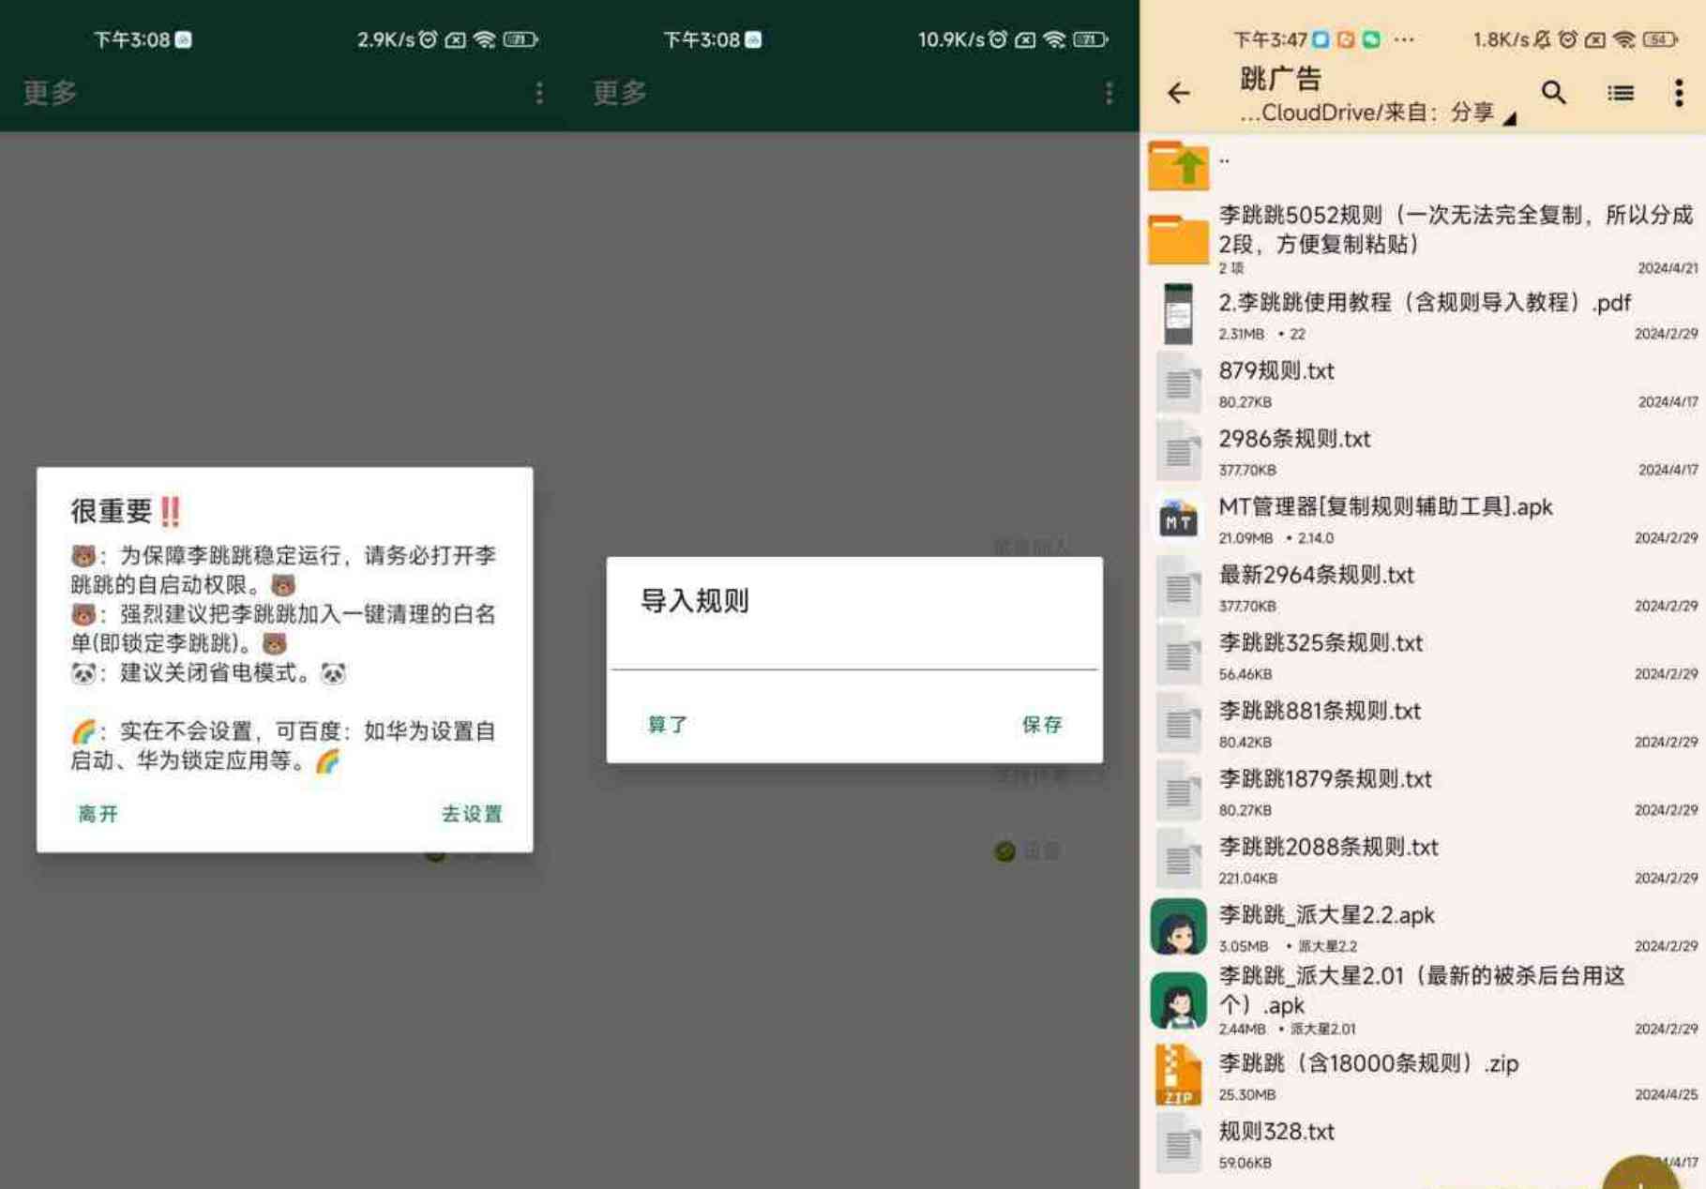Screen dimensions: 1706x1189
Task: Tap the file icon of 李跳跳2088条规则.txt
Action: coord(1178,859)
